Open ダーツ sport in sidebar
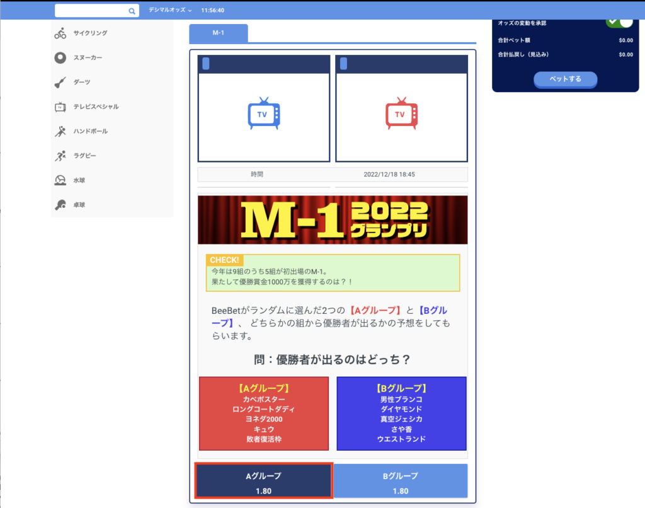 [112, 83]
